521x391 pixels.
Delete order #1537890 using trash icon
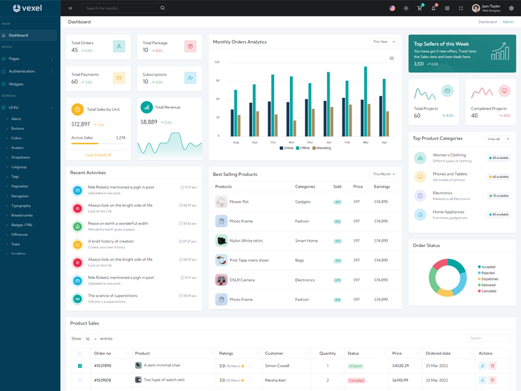[492, 366]
